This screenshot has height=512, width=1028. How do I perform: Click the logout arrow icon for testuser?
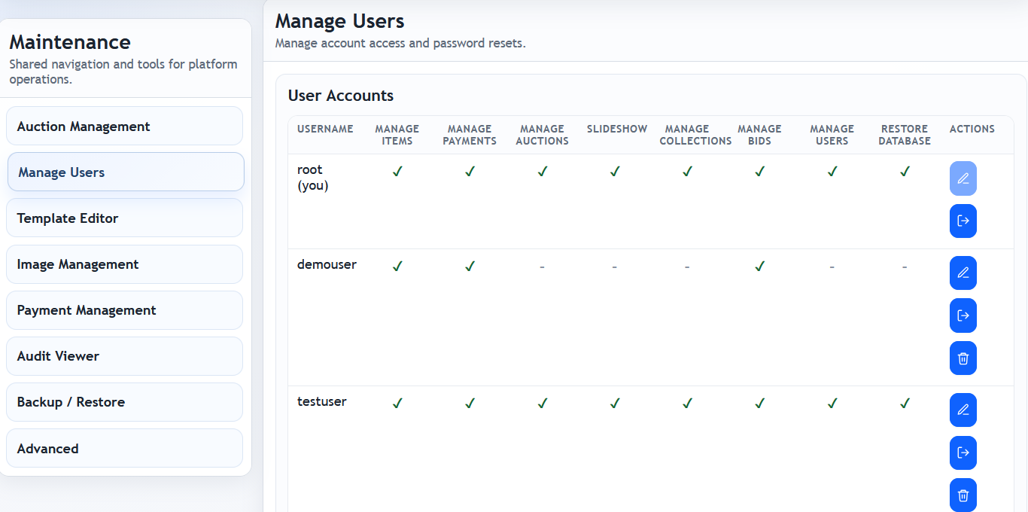pos(963,453)
